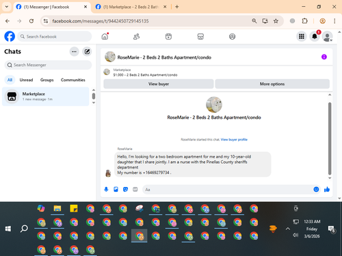
Task: Open Windows taskbar search
Action: pos(24,229)
